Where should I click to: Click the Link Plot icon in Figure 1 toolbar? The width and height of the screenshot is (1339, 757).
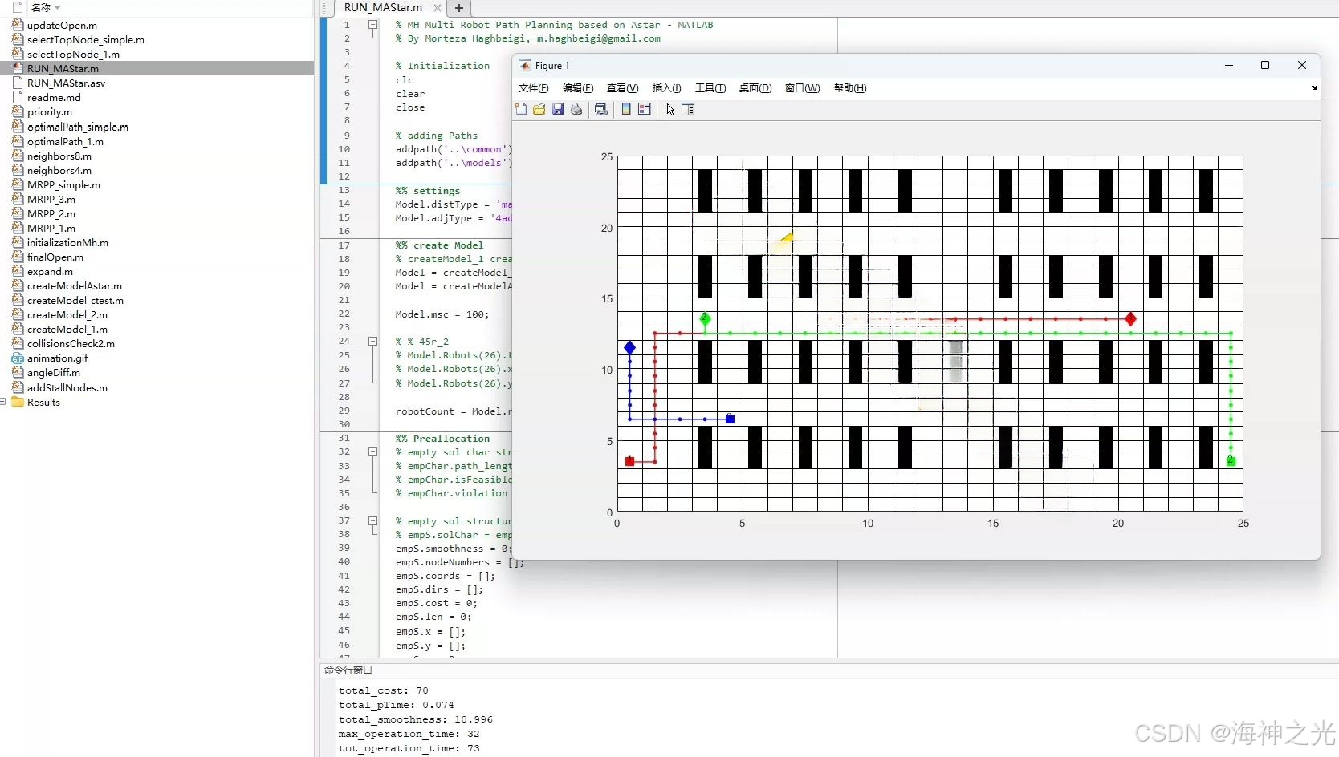coord(600,109)
